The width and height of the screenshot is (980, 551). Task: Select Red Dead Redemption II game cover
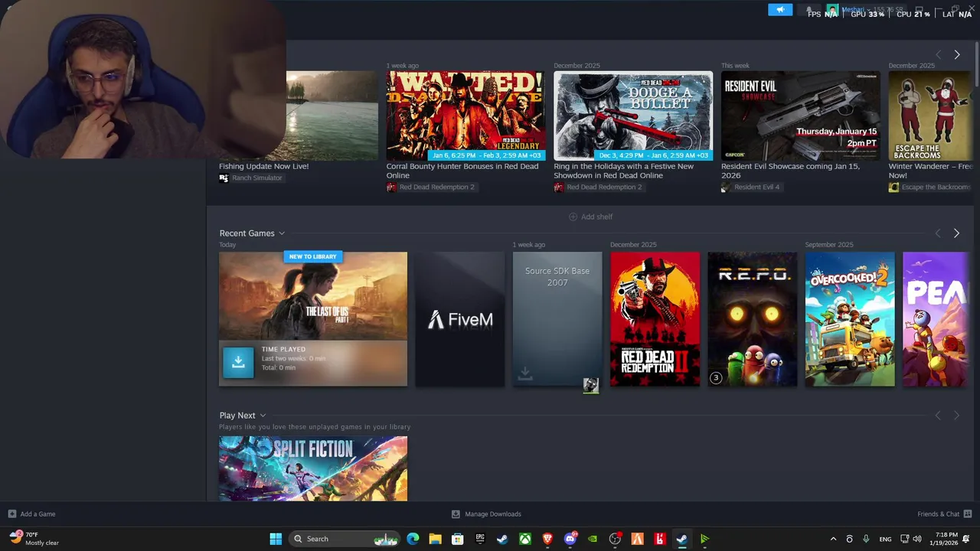click(655, 319)
